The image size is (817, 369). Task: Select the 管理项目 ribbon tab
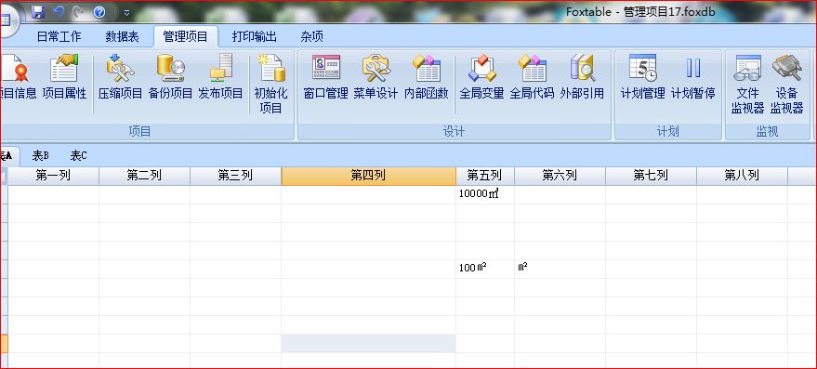(x=185, y=36)
